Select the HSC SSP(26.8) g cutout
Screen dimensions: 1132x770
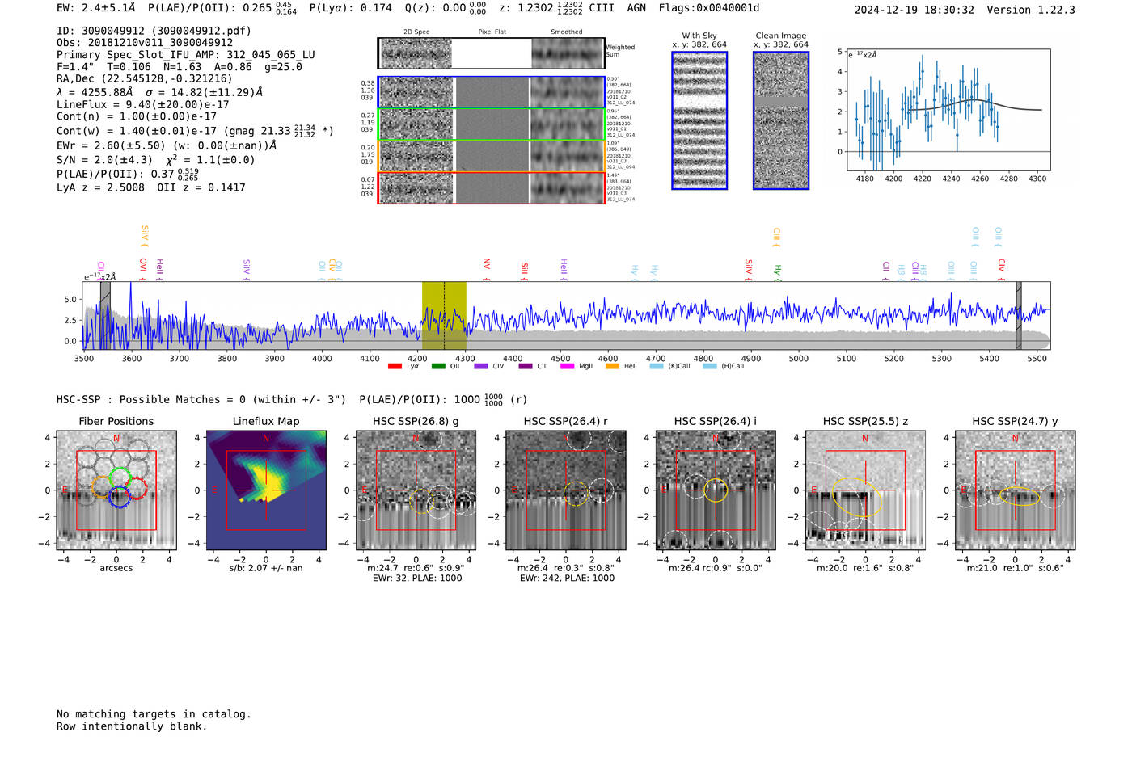tap(416, 490)
